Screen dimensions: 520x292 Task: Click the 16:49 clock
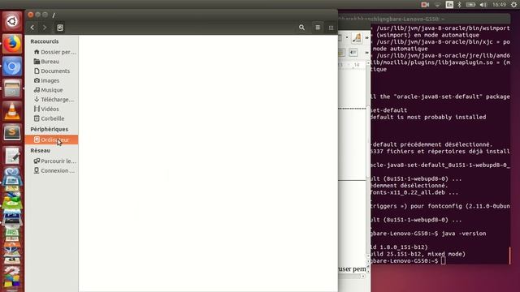(499, 5)
